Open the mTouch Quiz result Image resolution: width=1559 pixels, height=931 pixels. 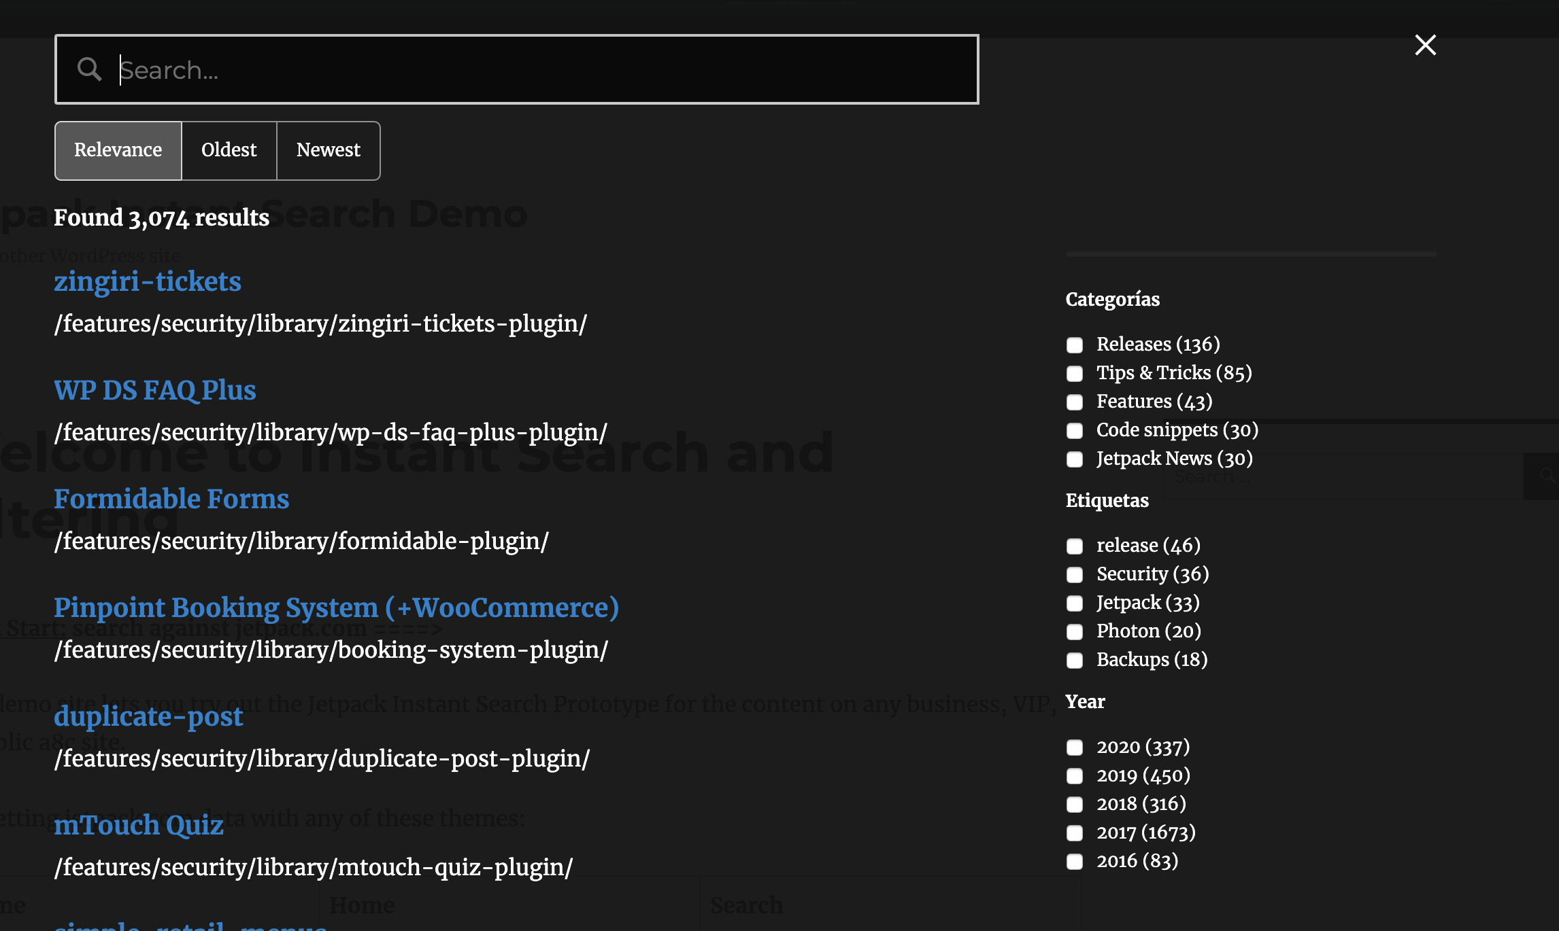click(139, 825)
